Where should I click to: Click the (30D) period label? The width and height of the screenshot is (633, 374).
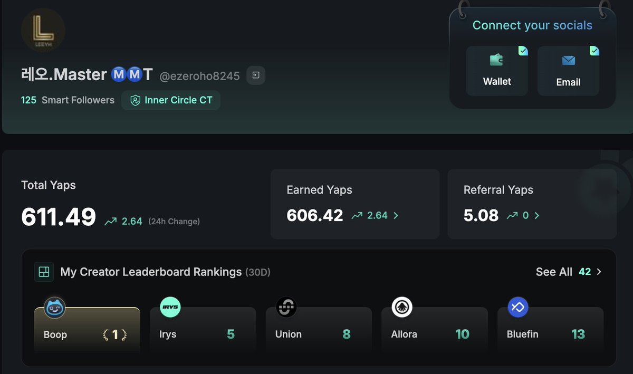258,273
